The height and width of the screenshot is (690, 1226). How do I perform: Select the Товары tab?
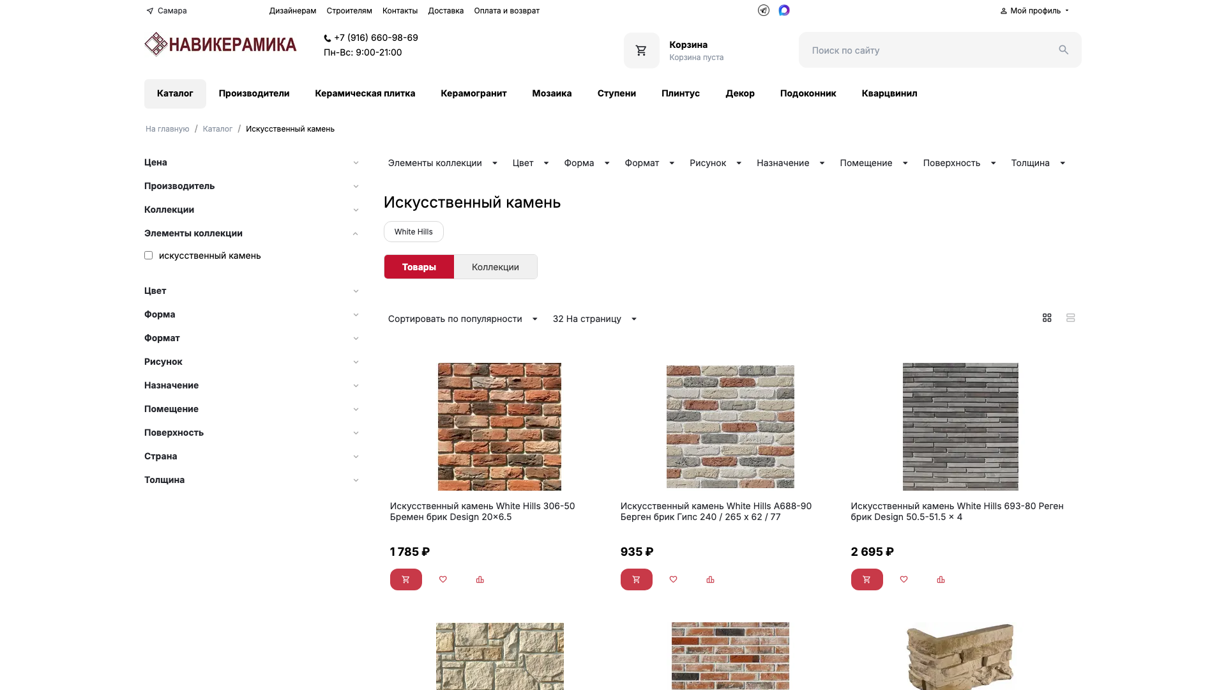click(x=419, y=267)
